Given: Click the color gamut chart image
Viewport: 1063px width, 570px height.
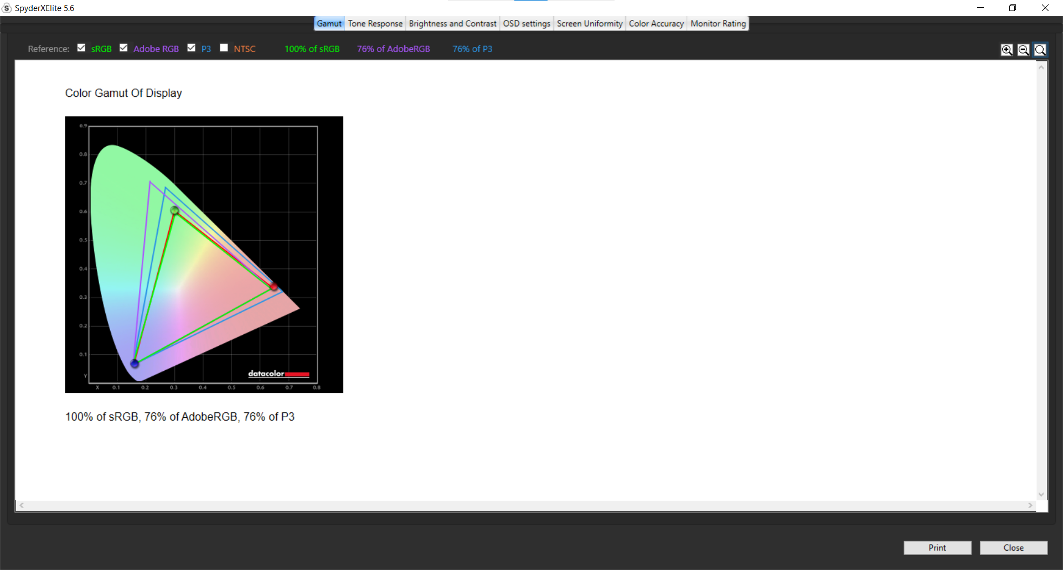Looking at the screenshot, I should point(204,255).
